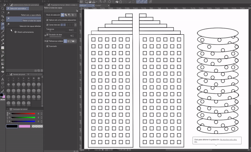Select the Eraser tool
The height and width of the screenshot is (152, 251).
[3, 67]
